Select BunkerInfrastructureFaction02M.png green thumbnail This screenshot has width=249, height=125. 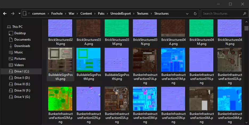[60, 99]
